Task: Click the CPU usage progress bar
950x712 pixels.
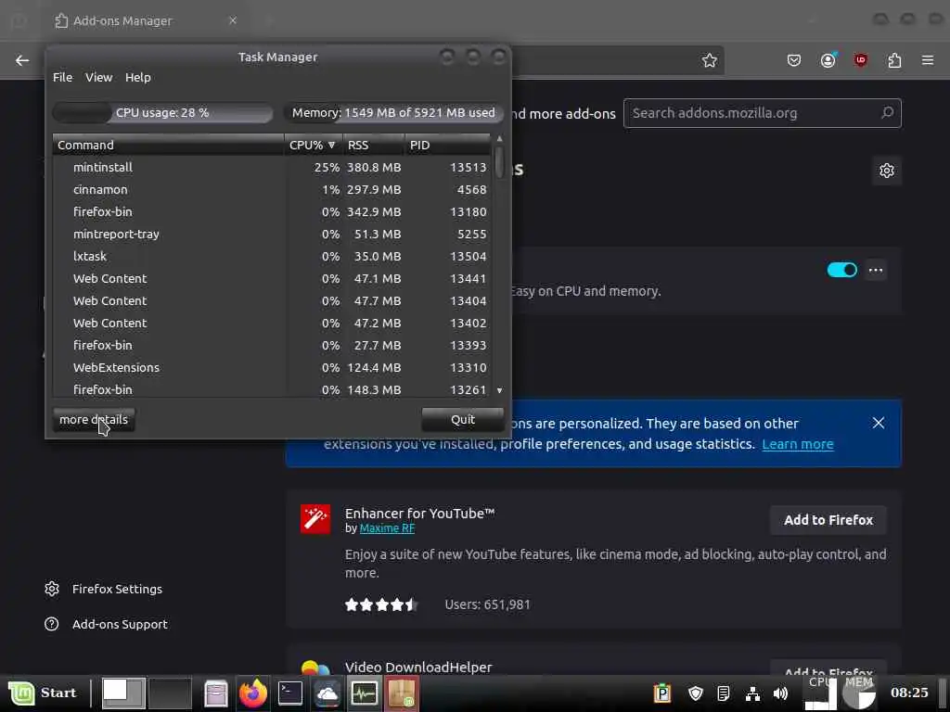Action: click(x=162, y=113)
